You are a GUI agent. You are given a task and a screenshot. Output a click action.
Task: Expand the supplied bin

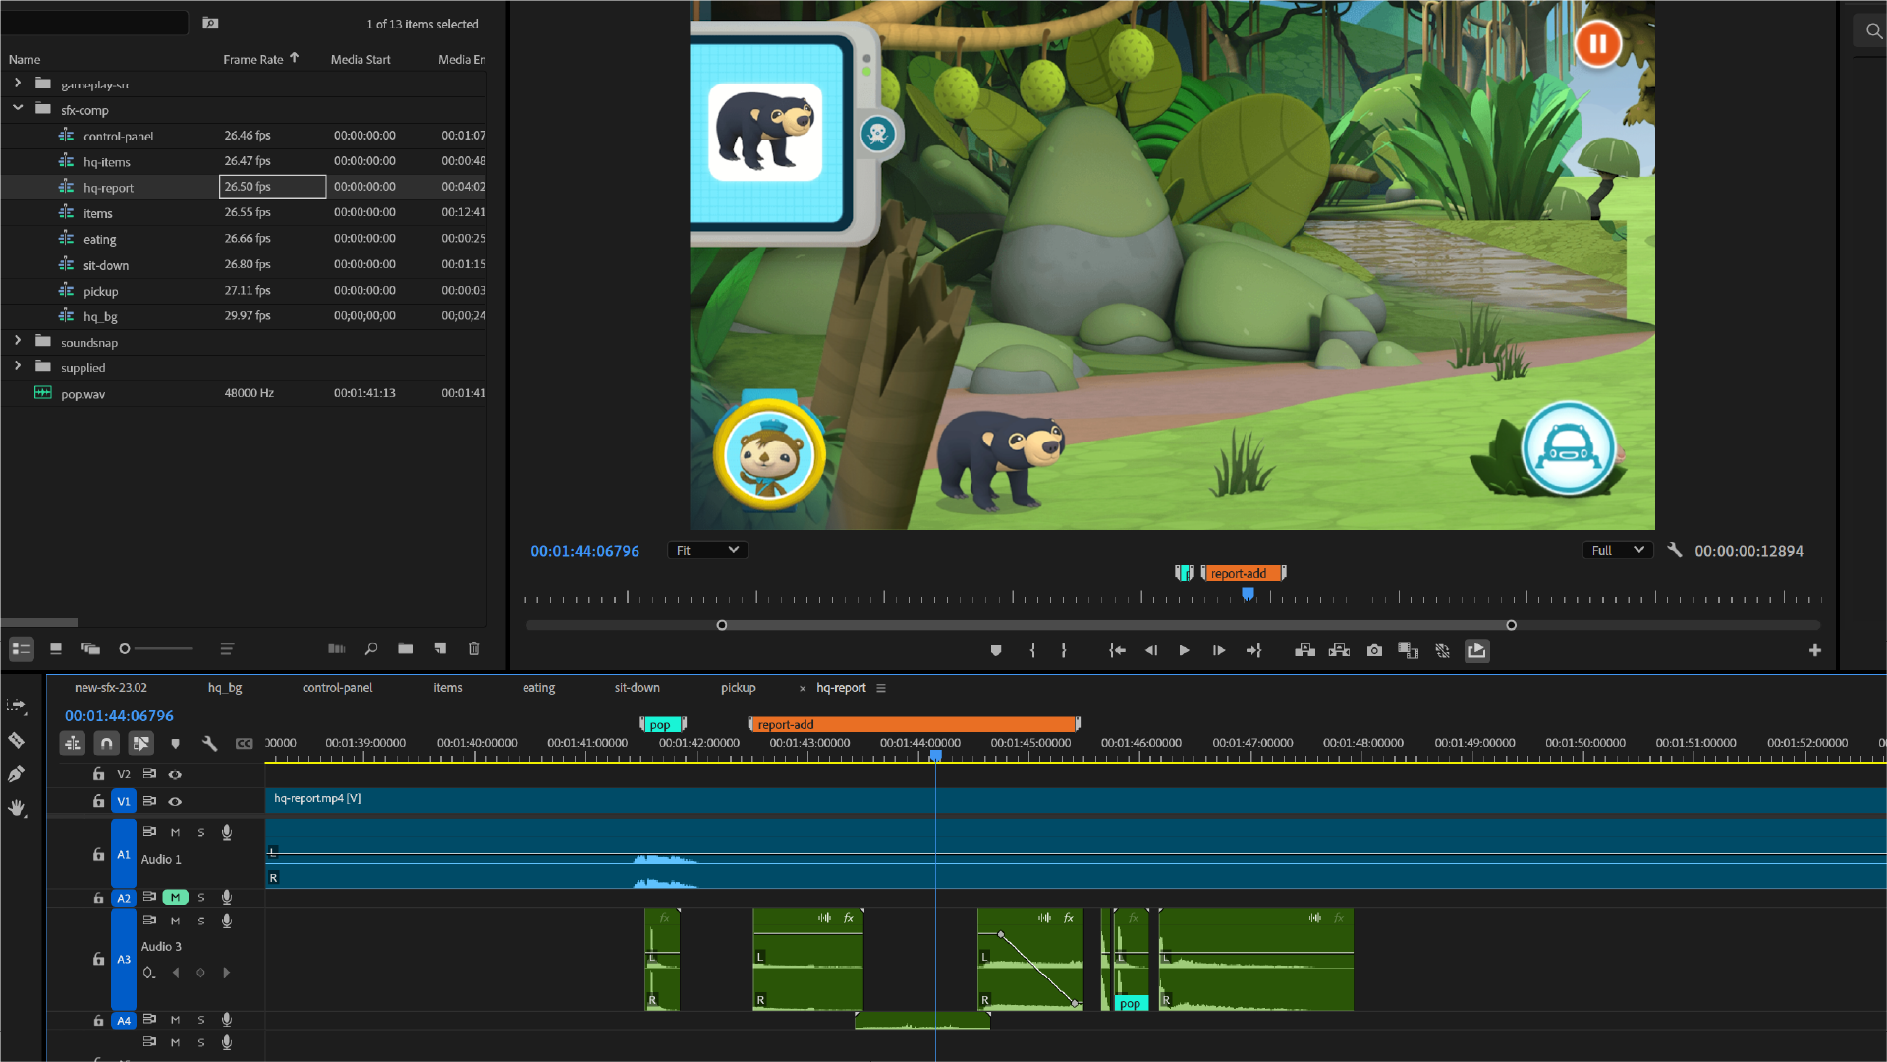(x=18, y=366)
